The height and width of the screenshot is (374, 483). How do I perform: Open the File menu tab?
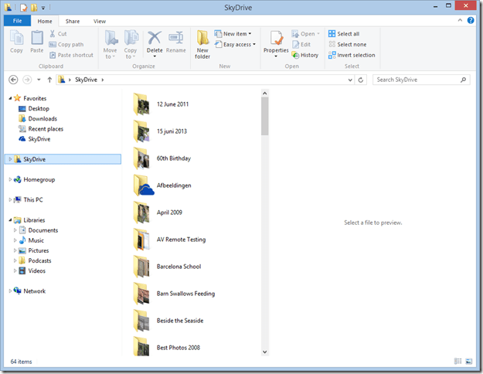pos(17,21)
